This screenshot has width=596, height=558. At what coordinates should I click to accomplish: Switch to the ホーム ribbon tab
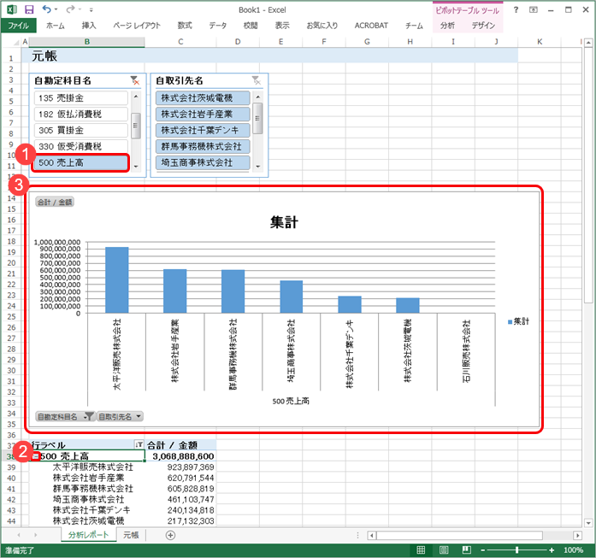(56, 26)
